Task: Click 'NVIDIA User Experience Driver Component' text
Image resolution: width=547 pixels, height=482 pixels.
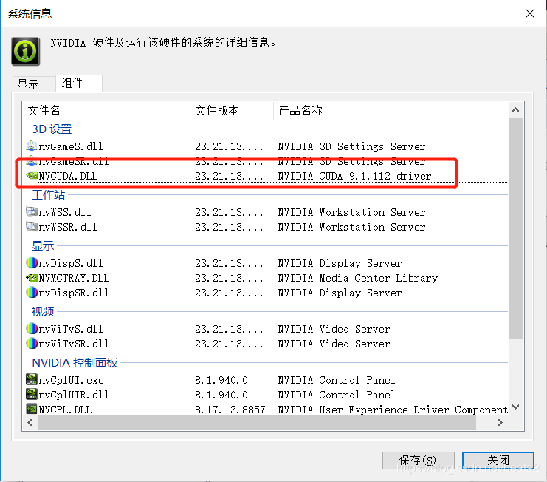Action: [x=393, y=410]
